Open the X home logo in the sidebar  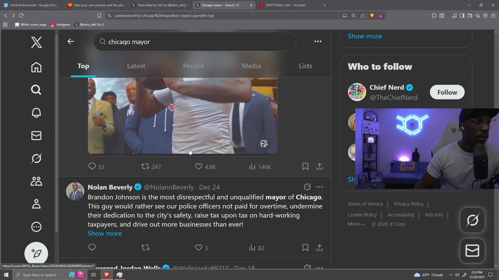[x=36, y=42]
